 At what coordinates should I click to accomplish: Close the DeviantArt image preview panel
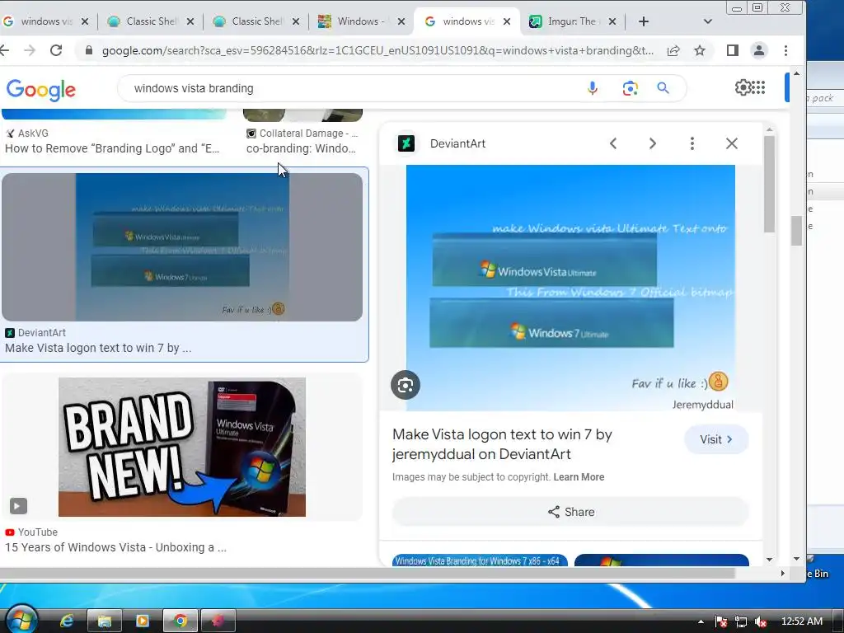coord(732,143)
